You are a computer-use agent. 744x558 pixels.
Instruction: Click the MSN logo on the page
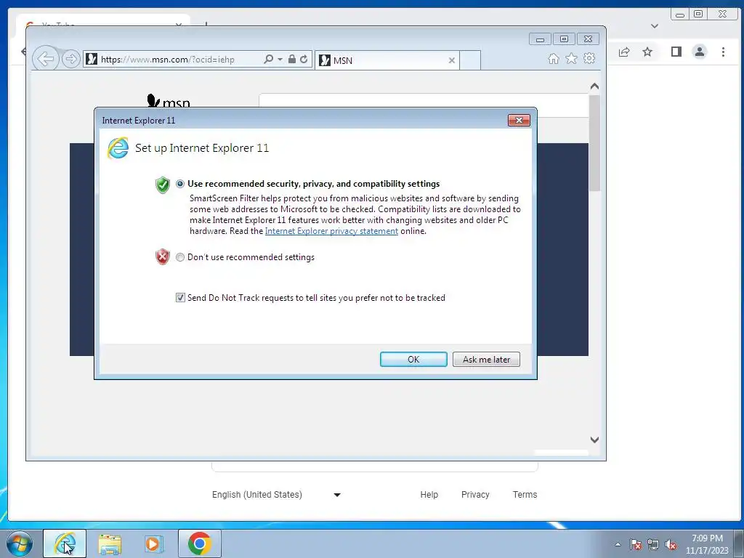click(x=168, y=100)
